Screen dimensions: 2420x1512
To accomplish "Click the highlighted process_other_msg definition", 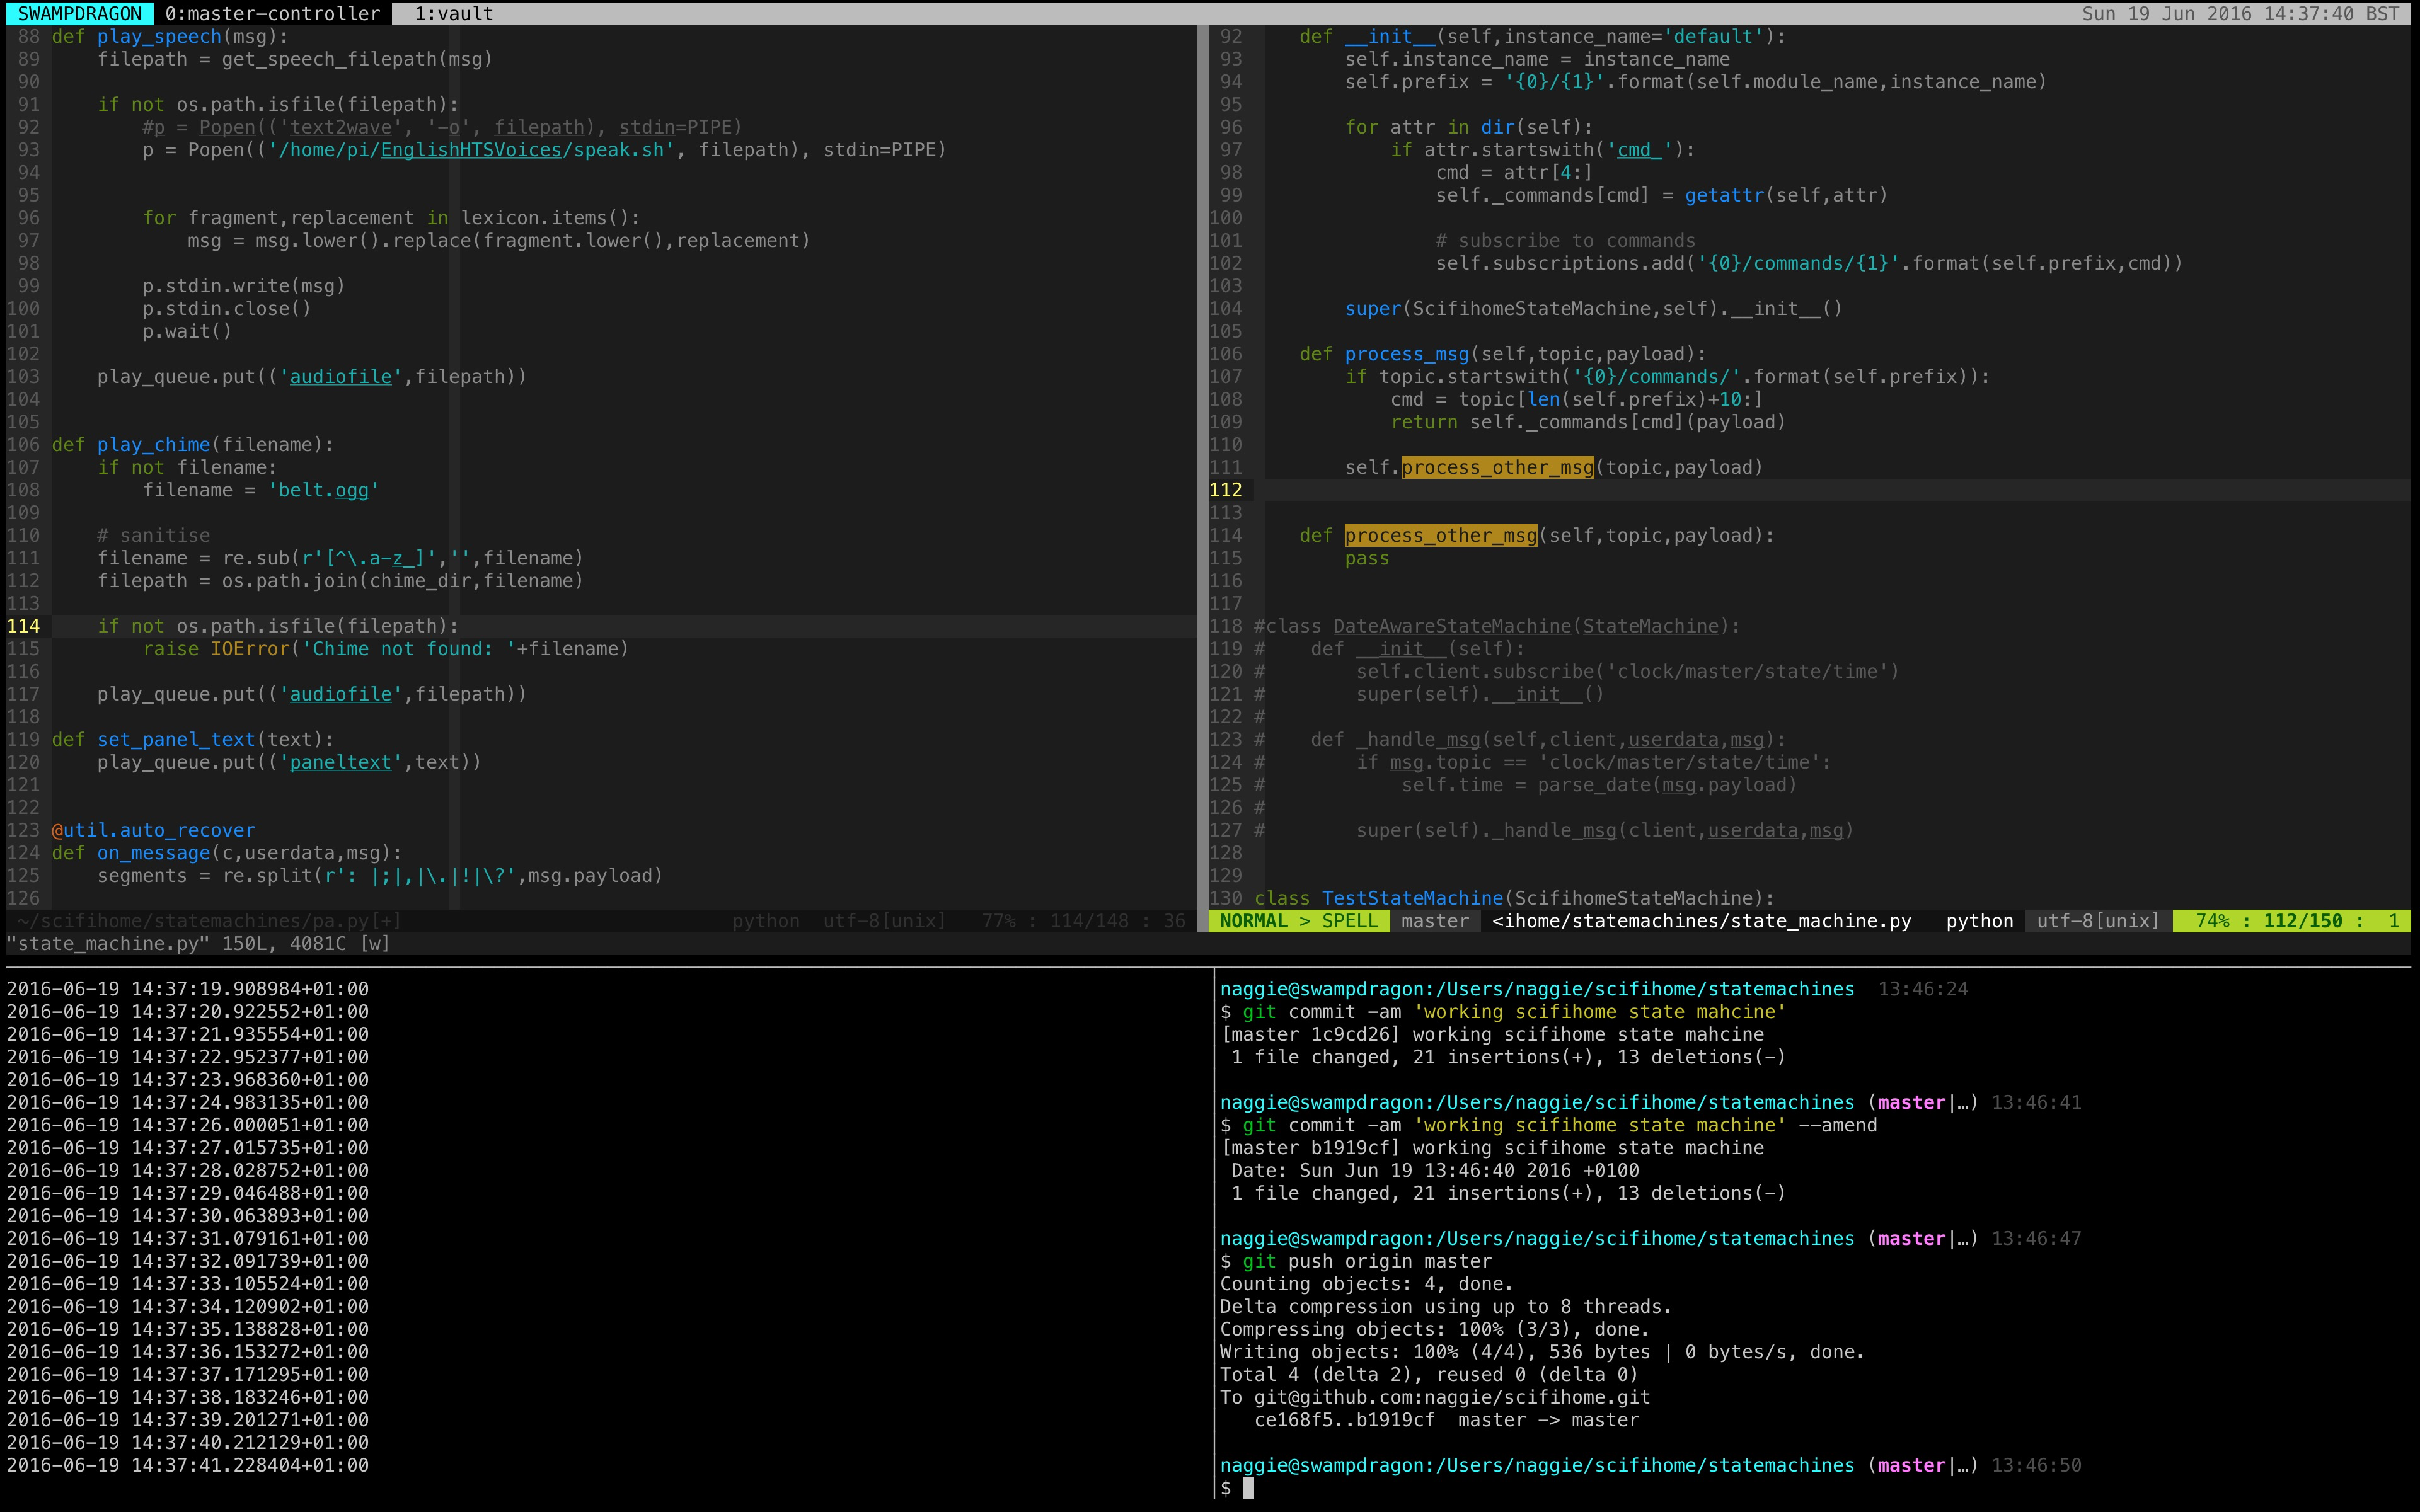I will (x=1440, y=536).
